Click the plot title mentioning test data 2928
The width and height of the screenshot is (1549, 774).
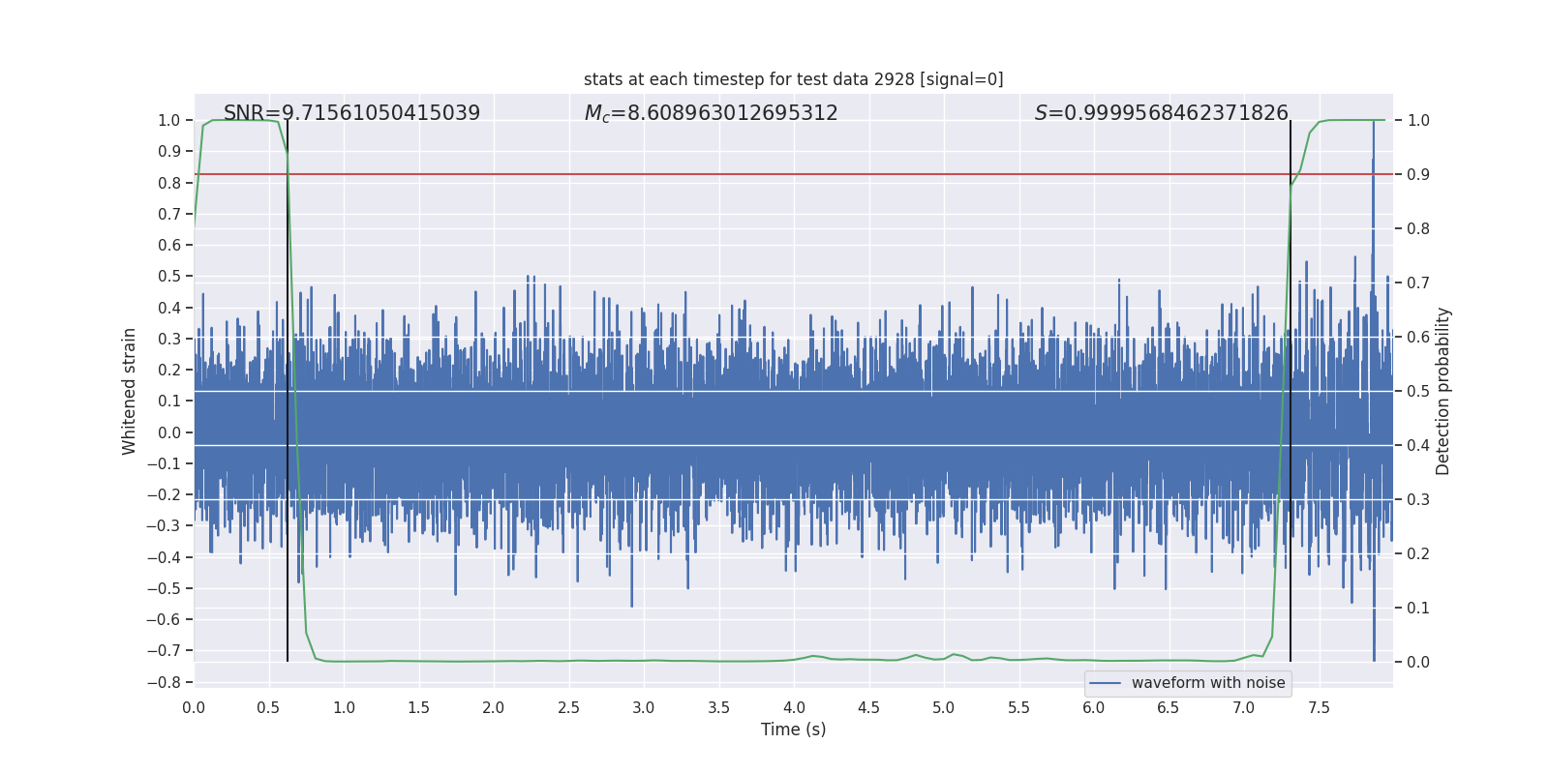[x=794, y=79]
